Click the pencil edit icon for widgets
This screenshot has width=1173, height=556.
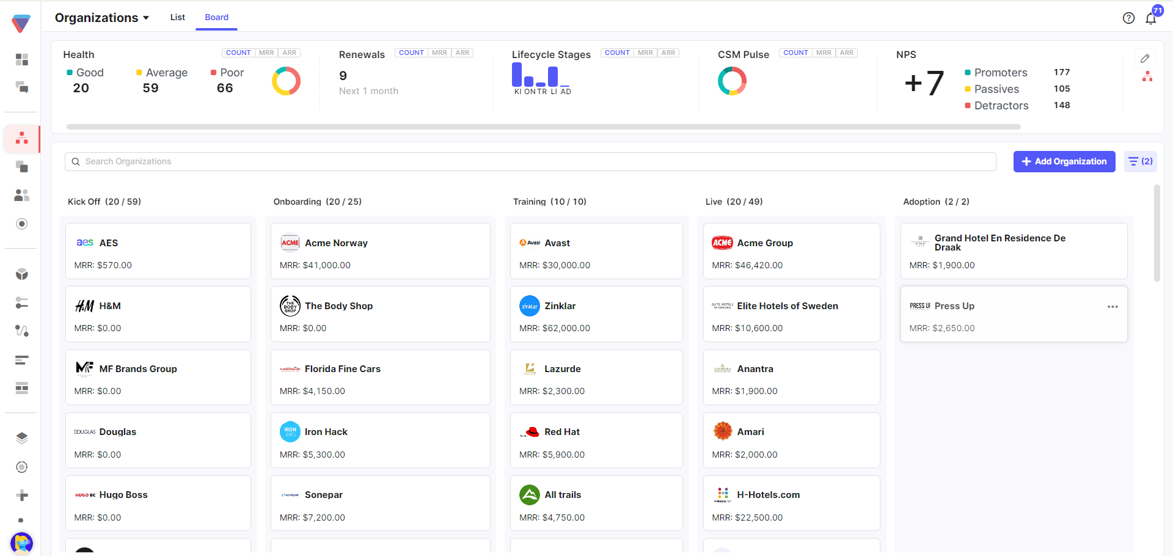[x=1145, y=59]
